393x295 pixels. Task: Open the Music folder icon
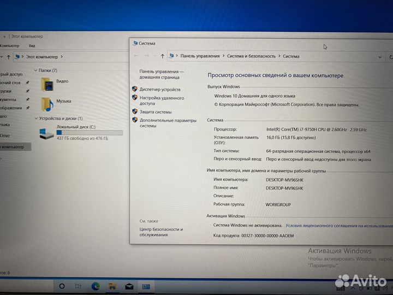pos(47,104)
